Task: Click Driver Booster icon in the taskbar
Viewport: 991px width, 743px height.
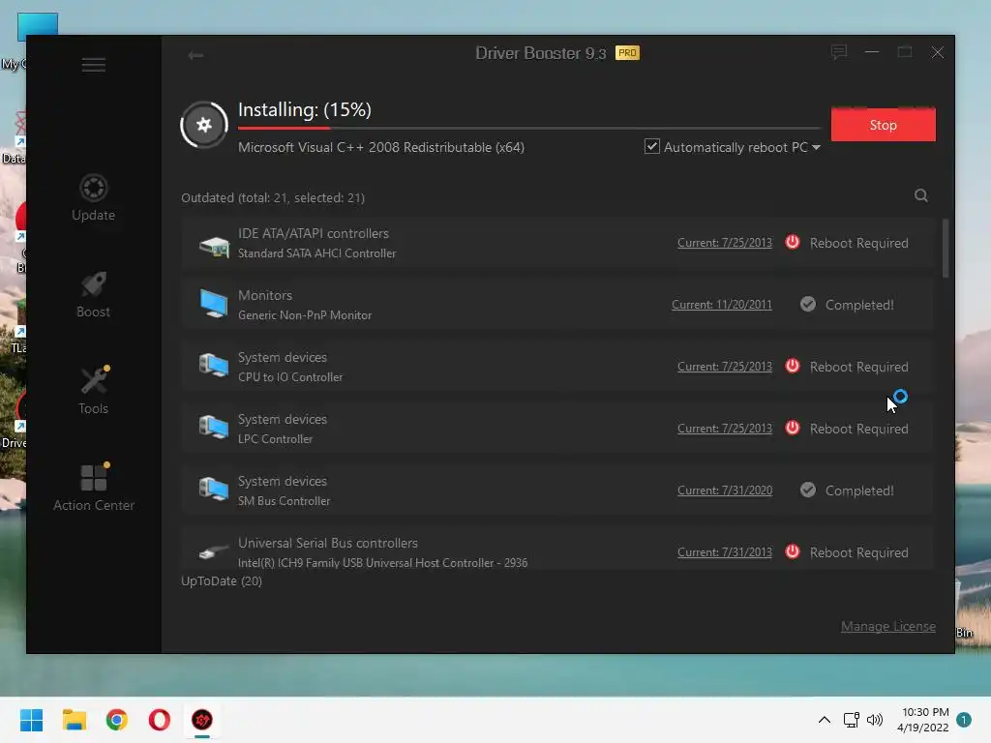Action: pos(202,720)
